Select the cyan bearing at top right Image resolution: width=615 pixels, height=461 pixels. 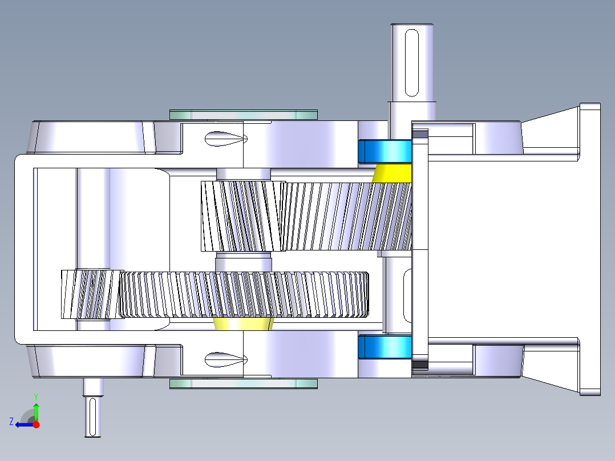(385, 151)
